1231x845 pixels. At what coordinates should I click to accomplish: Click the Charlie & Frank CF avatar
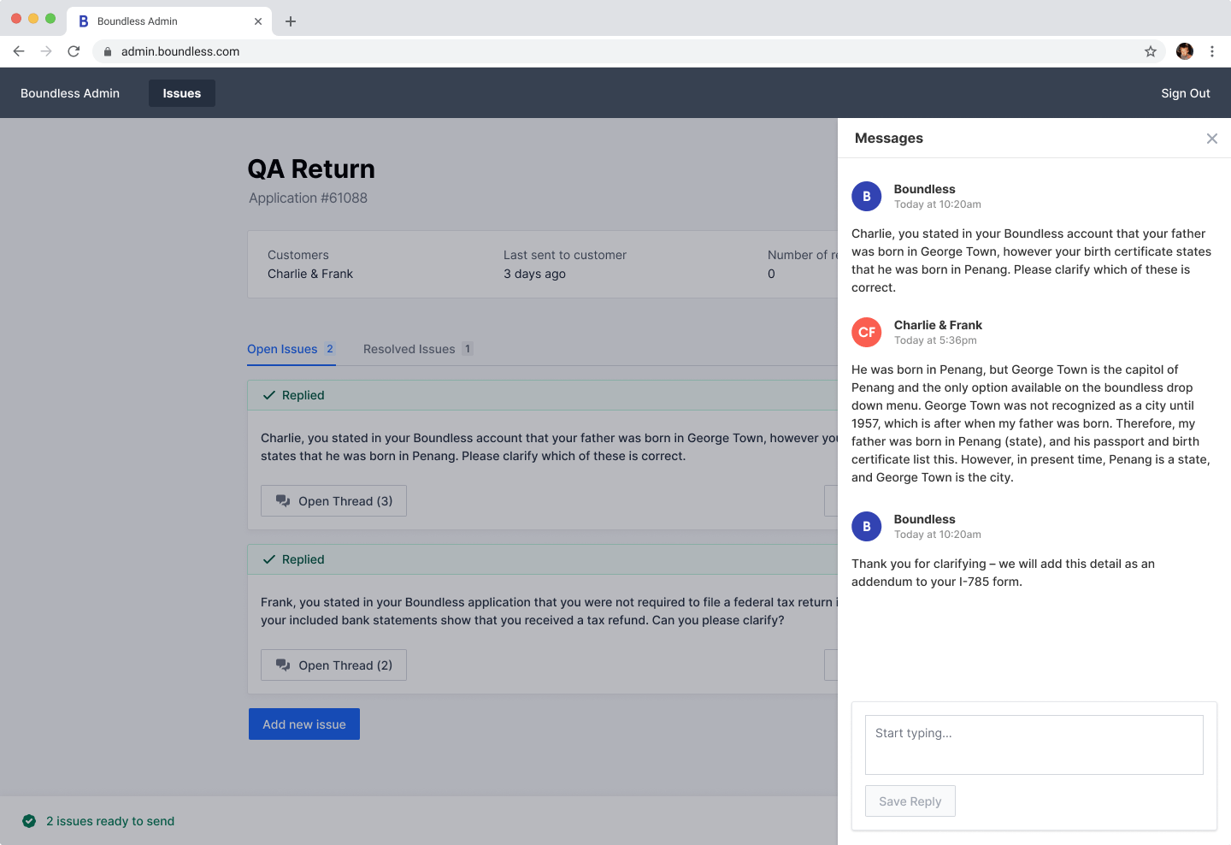pyautogui.click(x=867, y=332)
